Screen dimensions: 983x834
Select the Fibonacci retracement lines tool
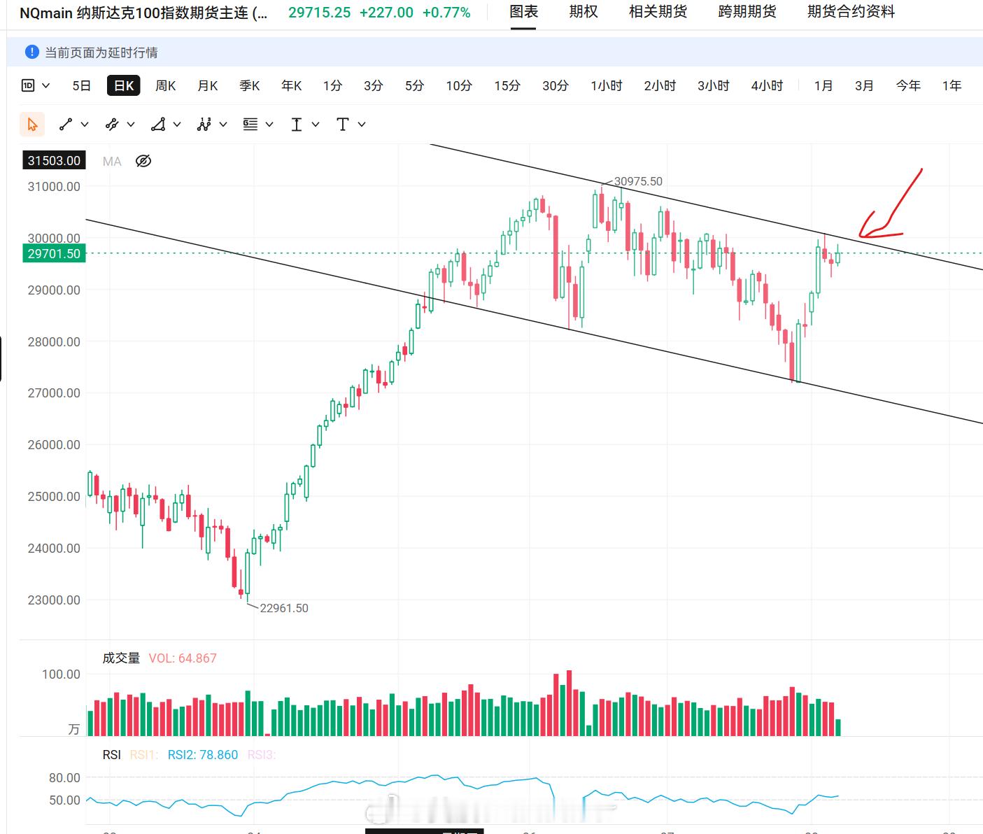click(x=250, y=125)
